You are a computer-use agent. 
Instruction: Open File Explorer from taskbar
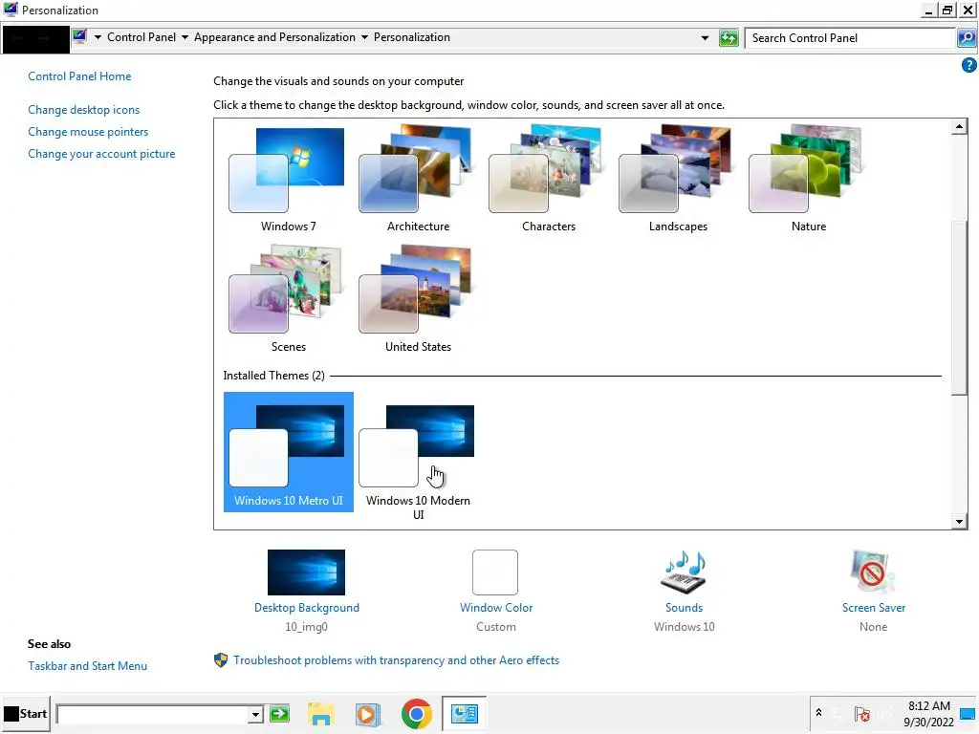[321, 714]
